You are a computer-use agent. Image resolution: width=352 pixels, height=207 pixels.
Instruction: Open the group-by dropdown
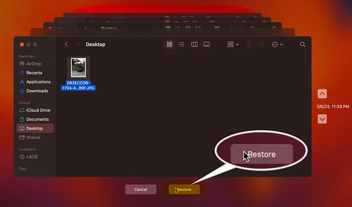[233, 44]
